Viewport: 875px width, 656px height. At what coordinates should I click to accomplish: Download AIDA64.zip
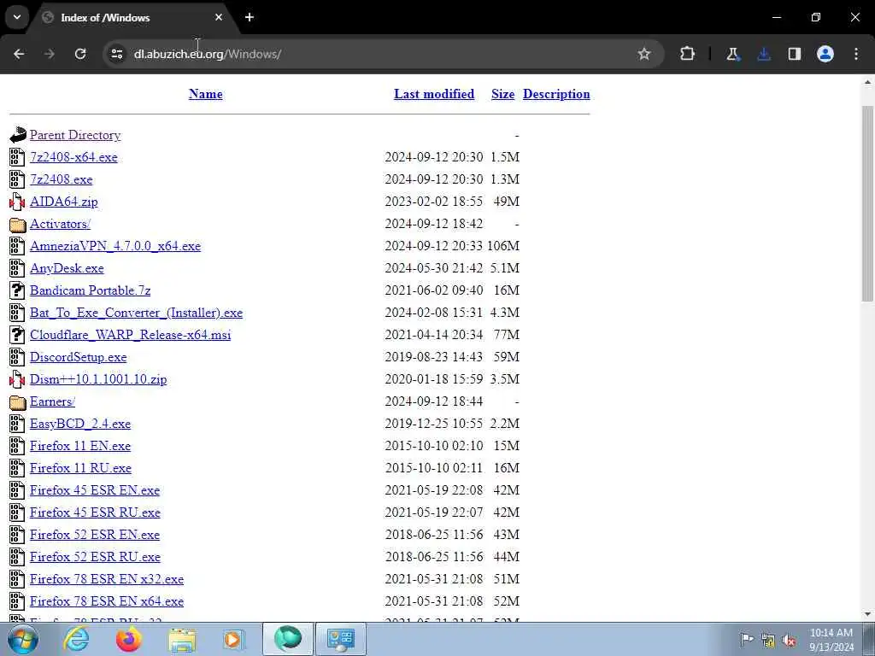coord(63,202)
